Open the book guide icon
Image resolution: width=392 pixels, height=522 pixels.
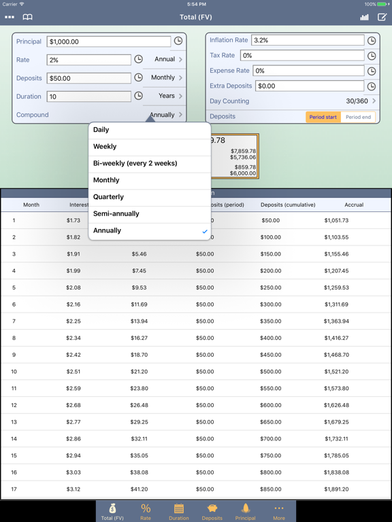pyautogui.click(x=27, y=17)
